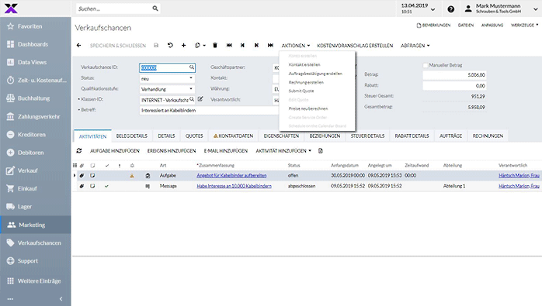Go back with the arrow icon
Viewport: 542px width, 306px height.
coord(78,45)
